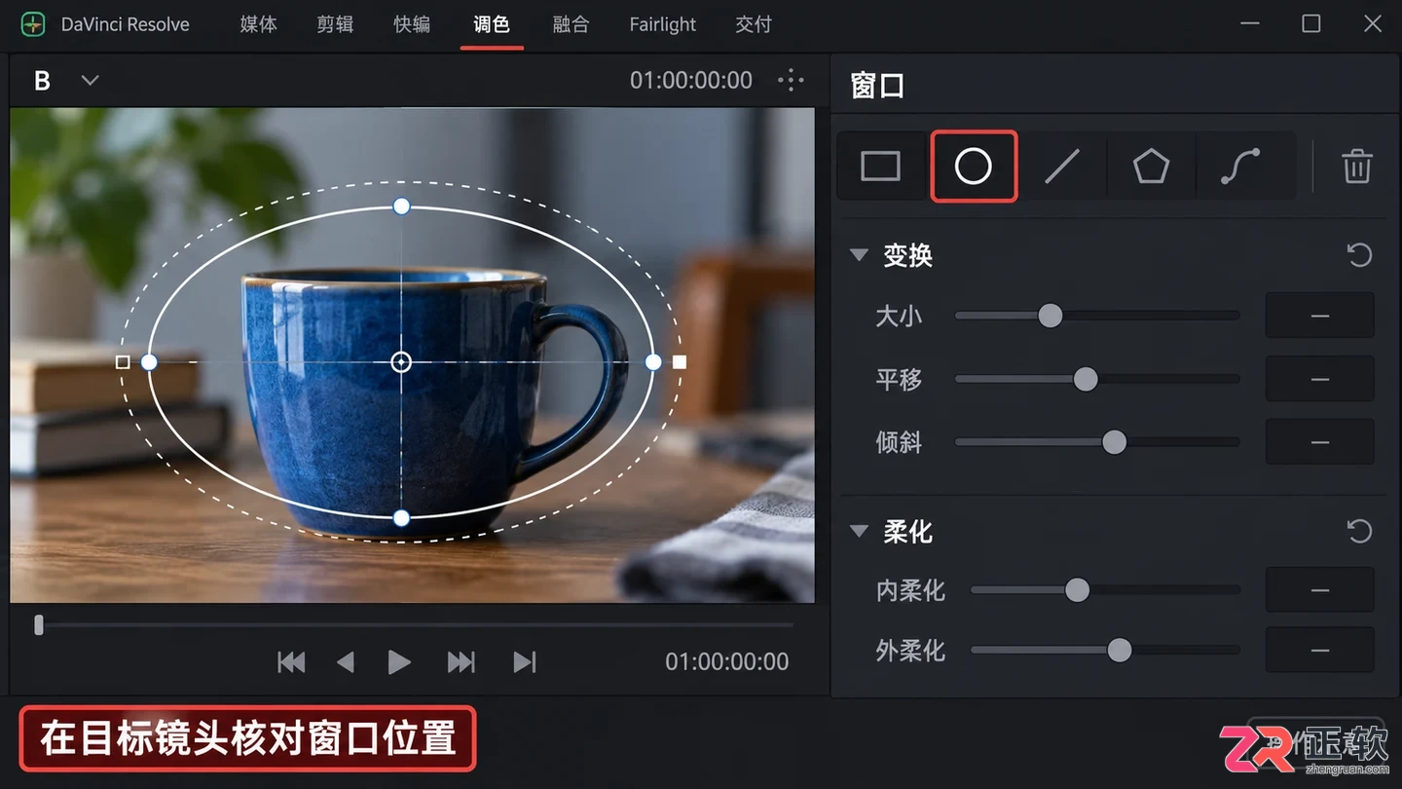Open the 融合 page
This screenshot has height=789, width=1402.
[571, 24]
